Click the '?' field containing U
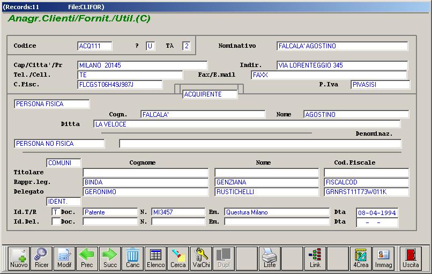432x274 pixels. pos(151,46)
